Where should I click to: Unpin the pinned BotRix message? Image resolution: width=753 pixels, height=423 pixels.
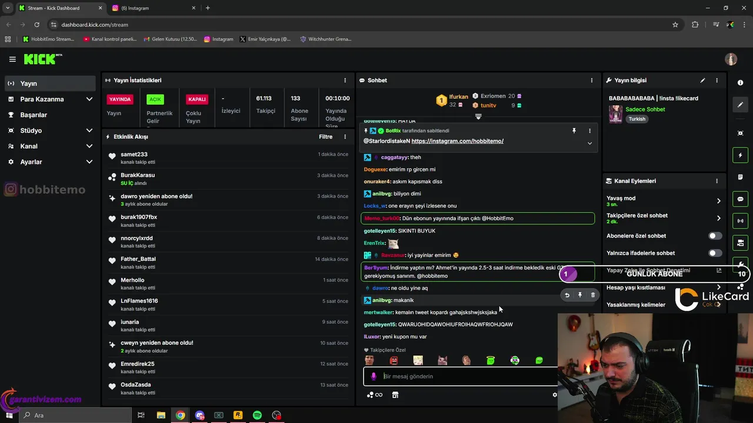point(574,131)
